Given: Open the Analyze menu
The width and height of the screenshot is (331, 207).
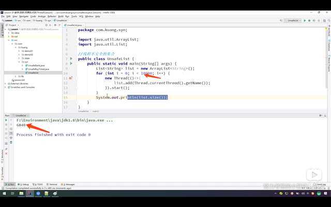Looking at the screenshot, I should 42,17.
